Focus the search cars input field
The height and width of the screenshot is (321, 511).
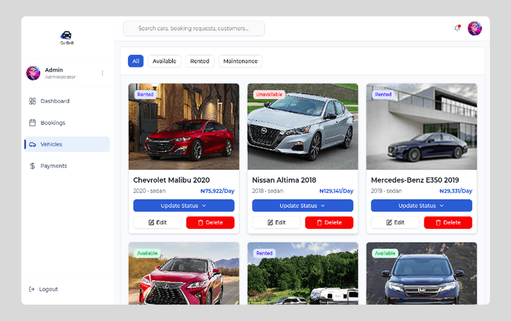194,28
